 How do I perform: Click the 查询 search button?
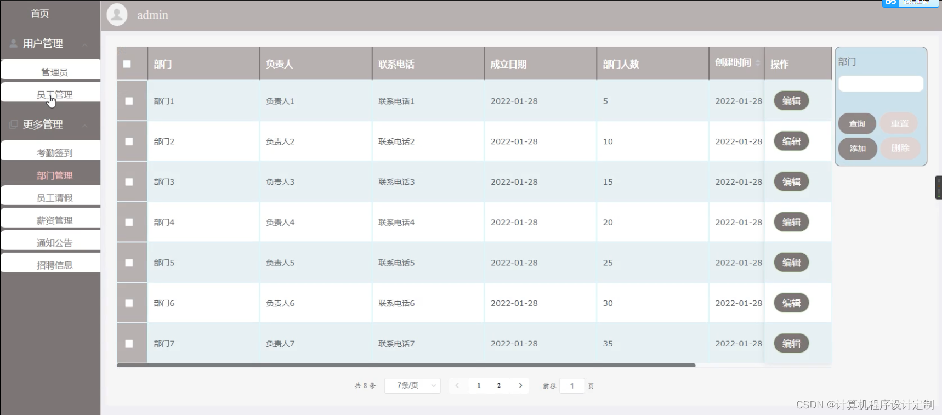(857, 124)
